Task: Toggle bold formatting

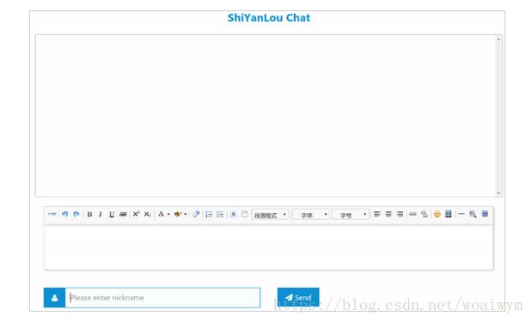Action: tap(89, 214)
